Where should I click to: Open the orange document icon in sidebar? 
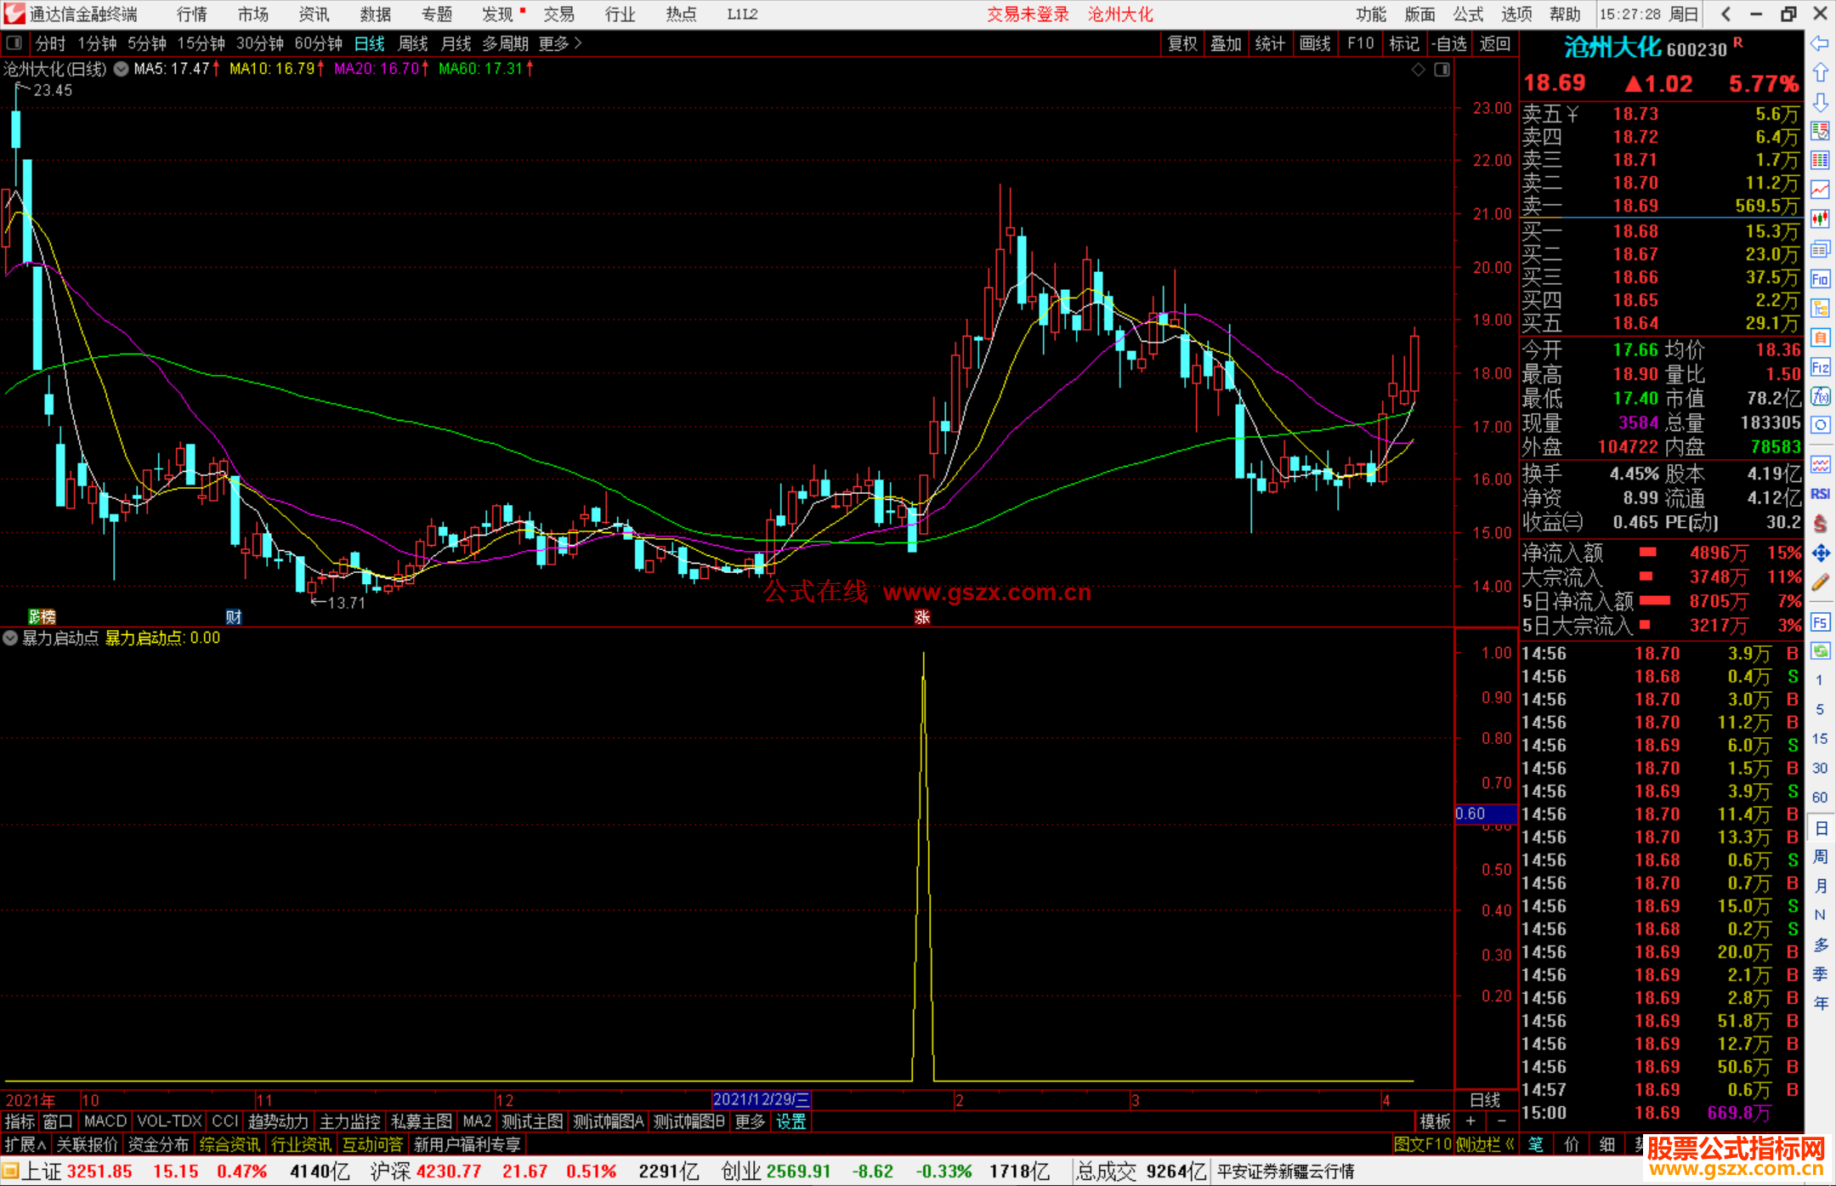click(1820, 338)
